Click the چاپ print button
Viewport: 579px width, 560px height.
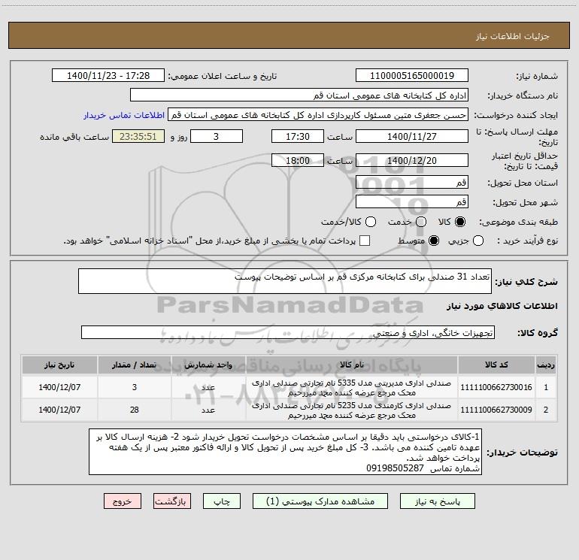[x=222, y=501]
